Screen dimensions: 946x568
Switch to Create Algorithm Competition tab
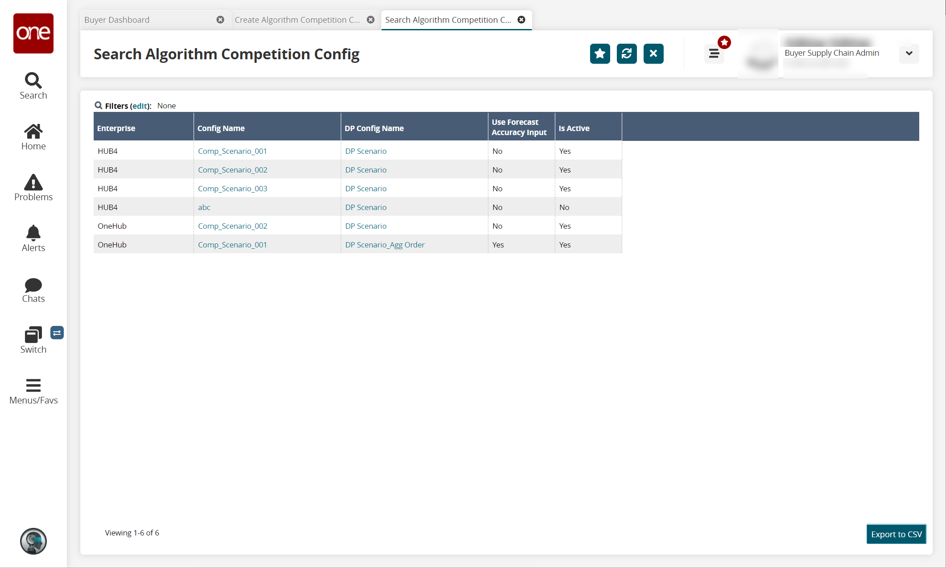[297, 20]
